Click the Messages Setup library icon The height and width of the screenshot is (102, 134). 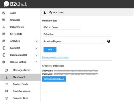pyautogui.click(x=7, y=70)
